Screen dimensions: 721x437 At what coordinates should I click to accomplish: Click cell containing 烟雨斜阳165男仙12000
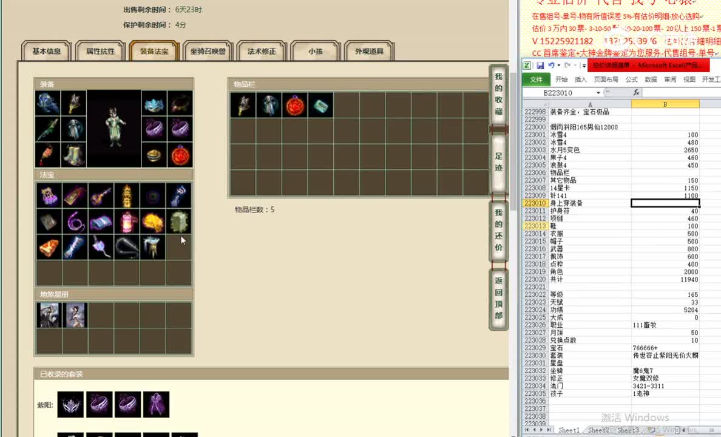tap(590, 127)
